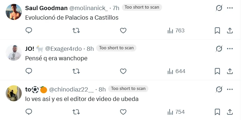The image size is (244, 120).
Task: Share the 'Pensé q era wanchope' tweet
Action: coord(230,71)
